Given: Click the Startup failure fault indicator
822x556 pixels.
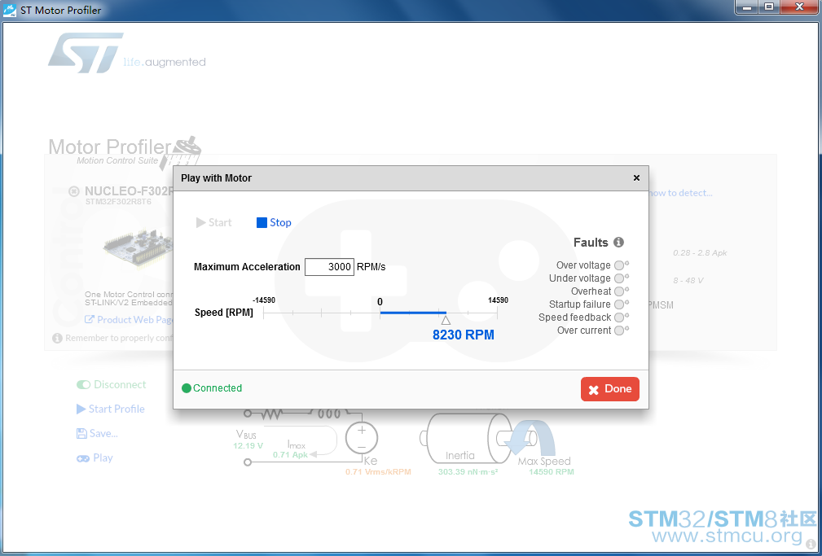Looking at the screenshot, I should 619,304.
